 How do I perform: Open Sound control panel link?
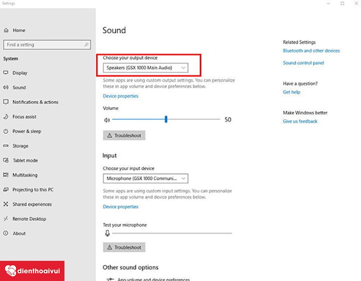pyautogui.click(x=303, y=63)
